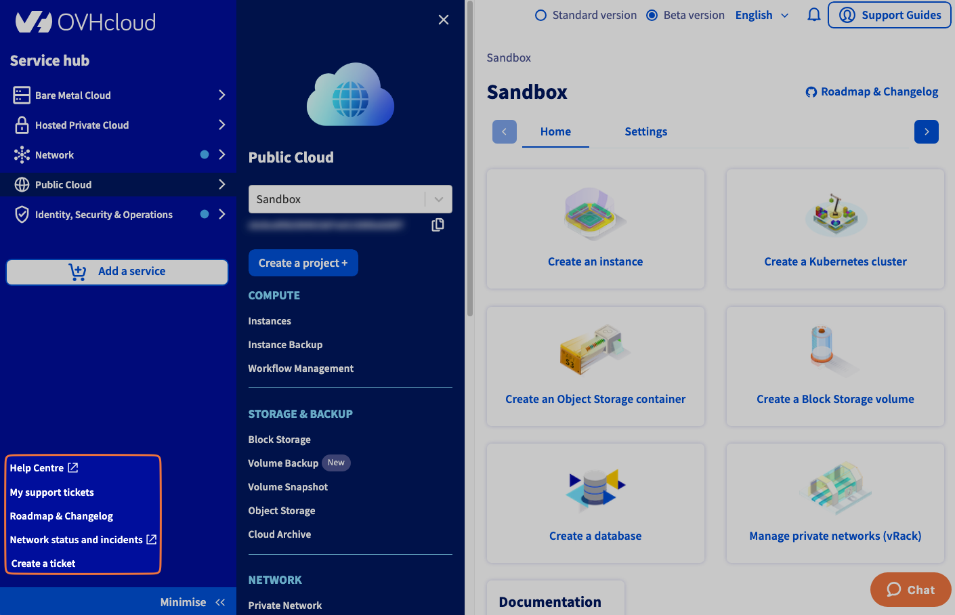Click the OVHcloud logo
Viewport: 955px width, 615px height.
pos(85,22)
